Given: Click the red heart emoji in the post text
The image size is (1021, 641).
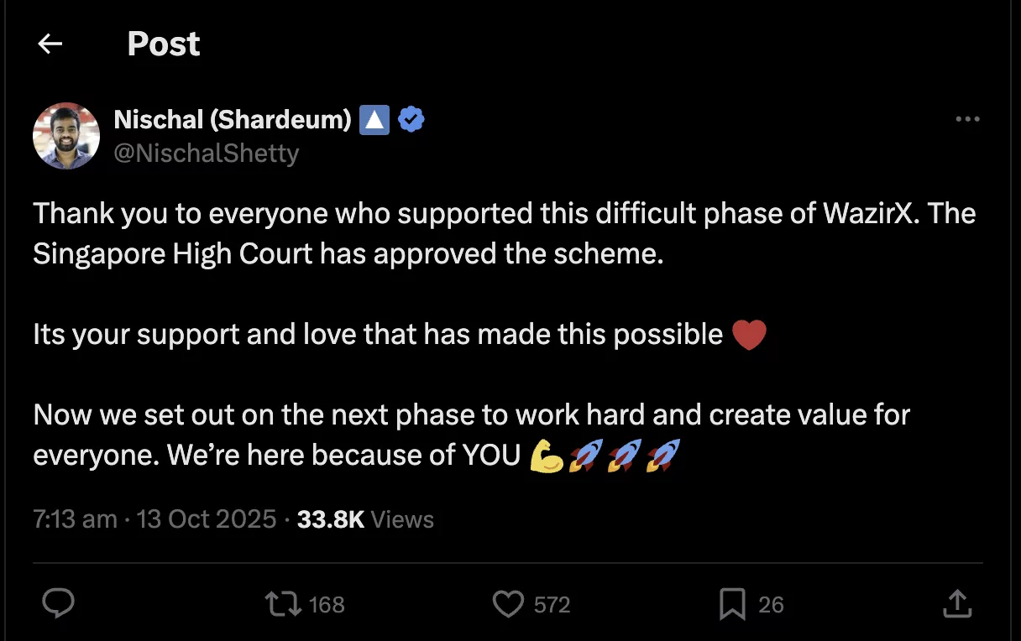Looking at the screenshot, I should [748, 334].
